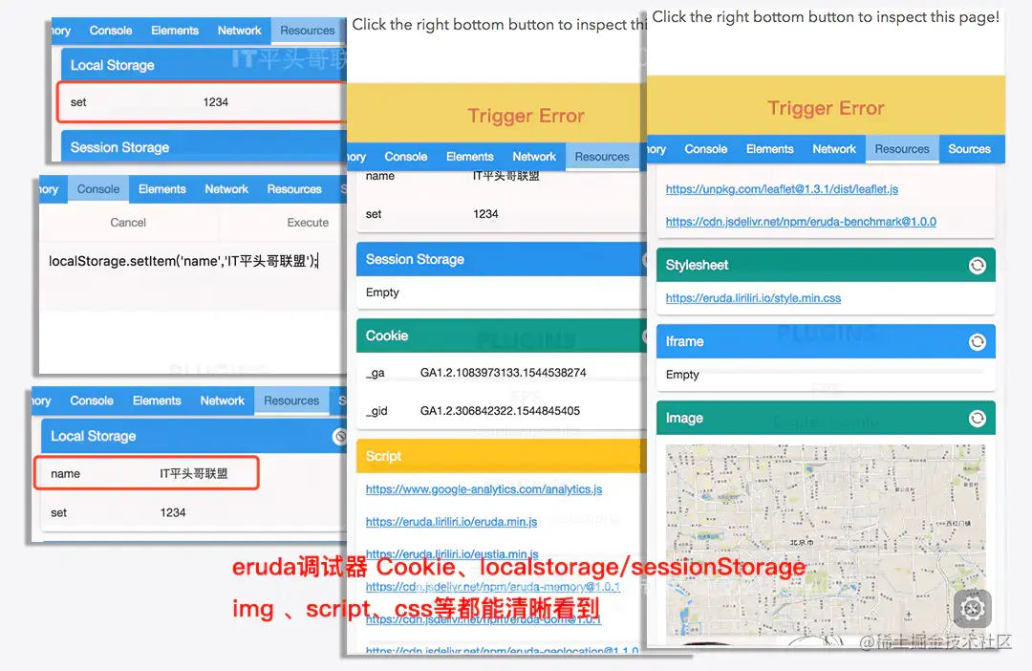
Task: Open Network tab above the red-boxed set row
Action: coord(240,31)
